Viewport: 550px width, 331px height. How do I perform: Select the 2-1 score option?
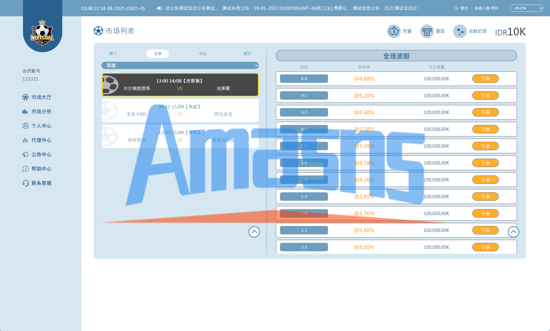pos(304,230)
